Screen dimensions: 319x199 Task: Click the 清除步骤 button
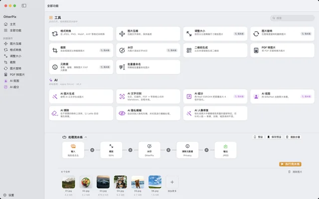pyautogui.click(x=293, y=137)
